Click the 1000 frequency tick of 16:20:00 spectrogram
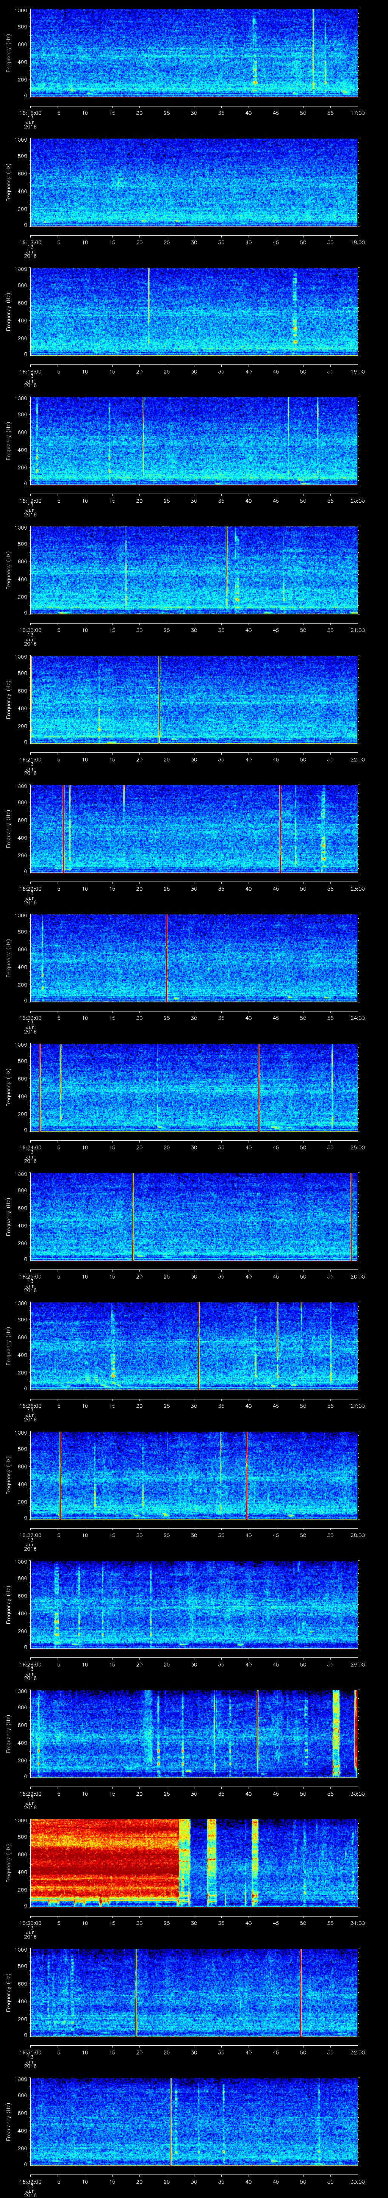 tap(20, 527)
